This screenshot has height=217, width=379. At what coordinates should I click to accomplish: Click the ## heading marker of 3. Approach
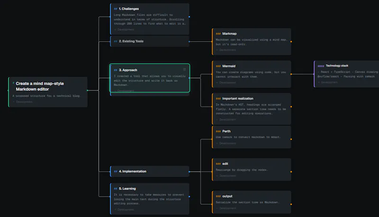click(116, 70)
